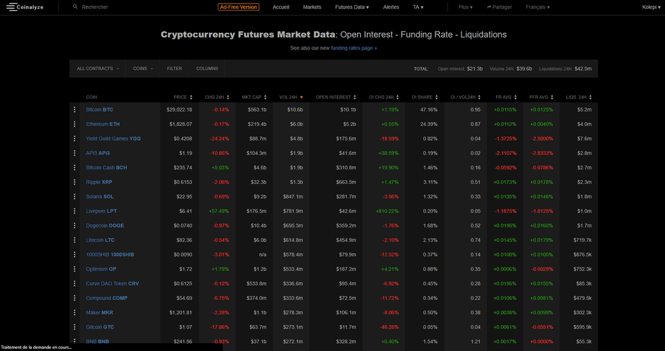The image size is (665, 351).
Task: Select YGG change -24.24% cell
Action: pyautogui.click(x=219, y=139)
